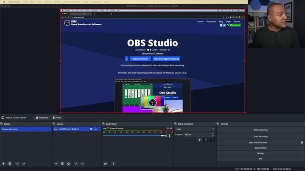Open the Fade transition dropdown

pyautogui.click(x=195, y=129)
